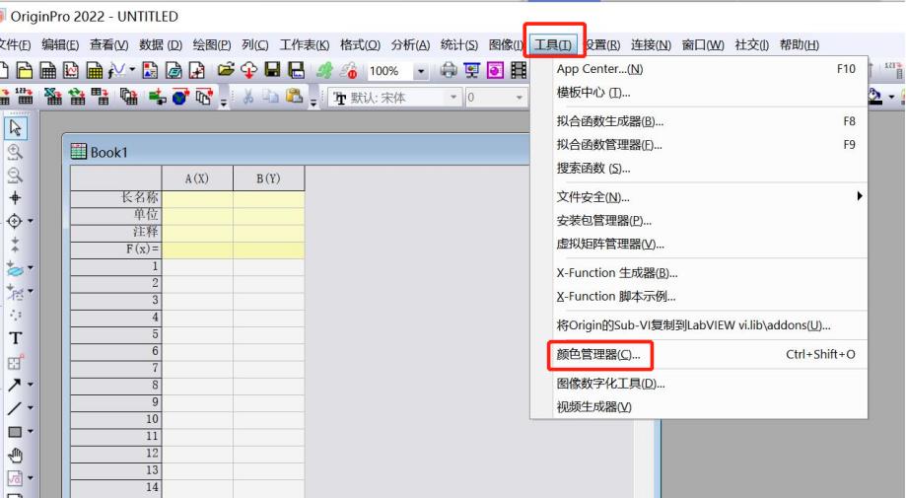Select the Arrow drawing tool

click(x=15, y=385)
